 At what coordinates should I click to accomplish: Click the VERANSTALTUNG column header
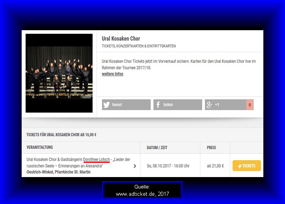pyautogui.click(x=40, y=147)
